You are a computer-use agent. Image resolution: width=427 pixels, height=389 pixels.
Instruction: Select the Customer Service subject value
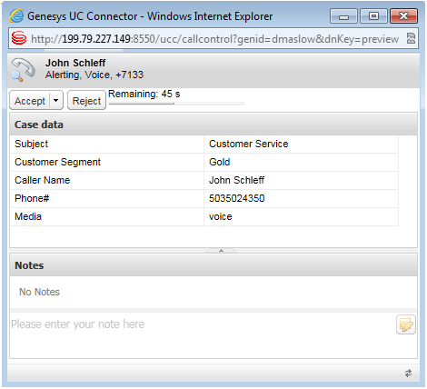tap(248, 144)
